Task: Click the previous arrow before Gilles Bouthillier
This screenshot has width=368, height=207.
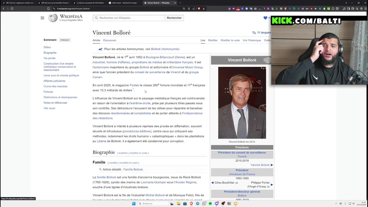Action: 212,183
